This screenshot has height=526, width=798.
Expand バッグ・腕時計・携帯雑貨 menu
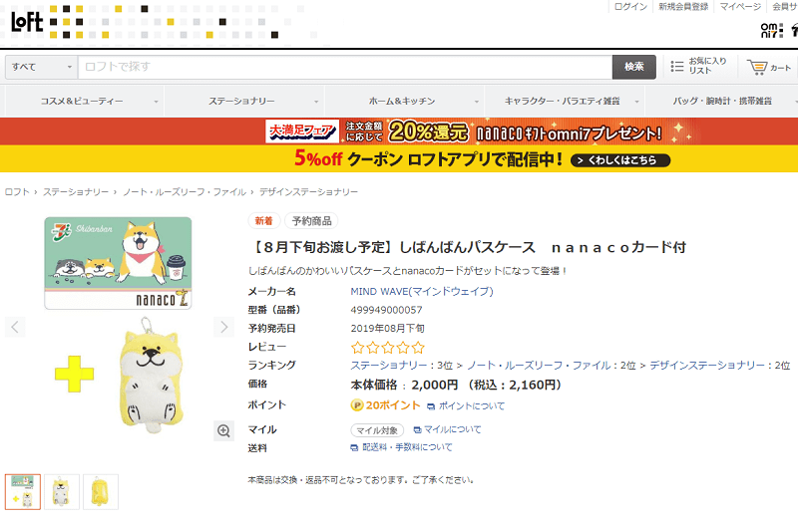[722, 102]
